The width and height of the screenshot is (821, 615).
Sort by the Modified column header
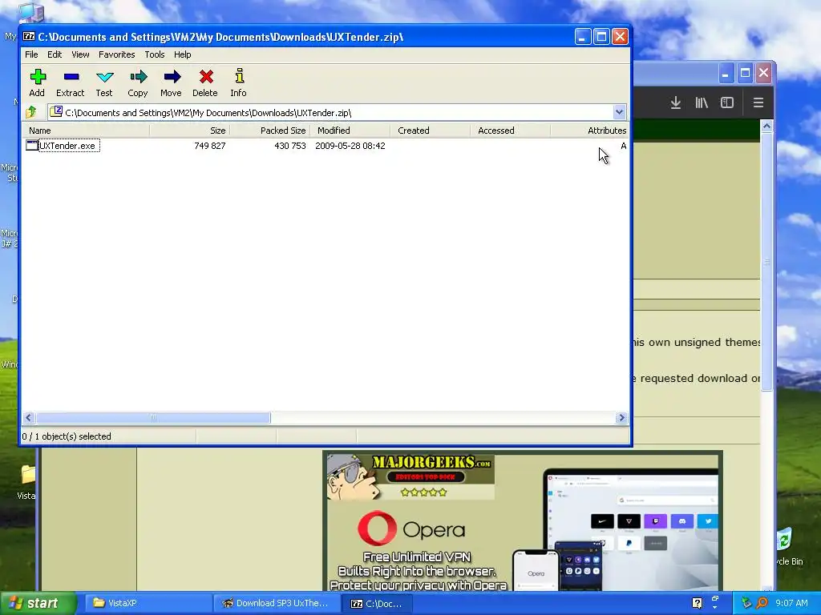350,131
